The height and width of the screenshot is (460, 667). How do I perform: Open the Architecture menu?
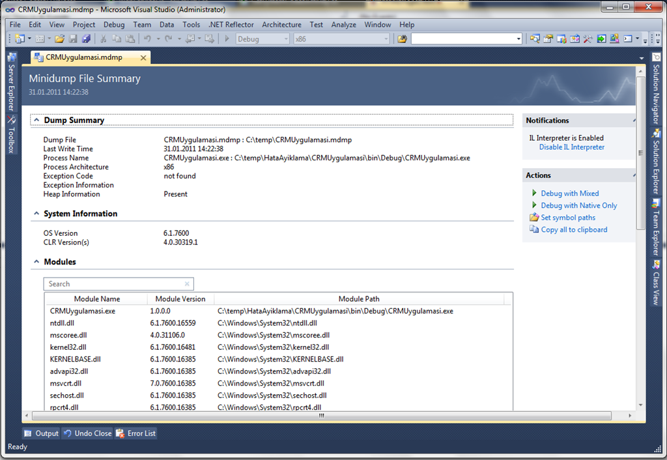281,25
